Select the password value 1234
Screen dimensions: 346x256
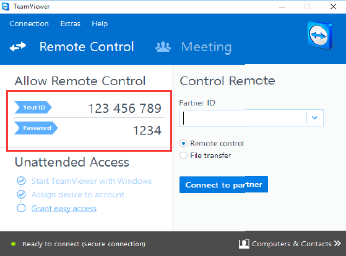[x=147, y=130]
